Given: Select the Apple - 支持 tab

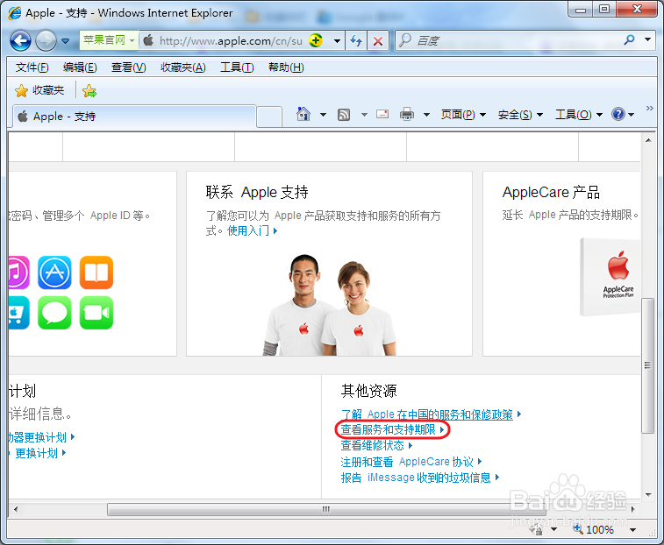Looking at the screenshot, I should coord(135,117).
